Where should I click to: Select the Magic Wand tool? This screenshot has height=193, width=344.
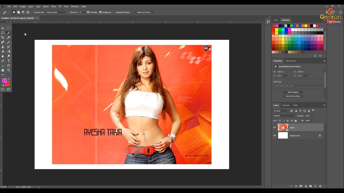[x=9, y=33]
